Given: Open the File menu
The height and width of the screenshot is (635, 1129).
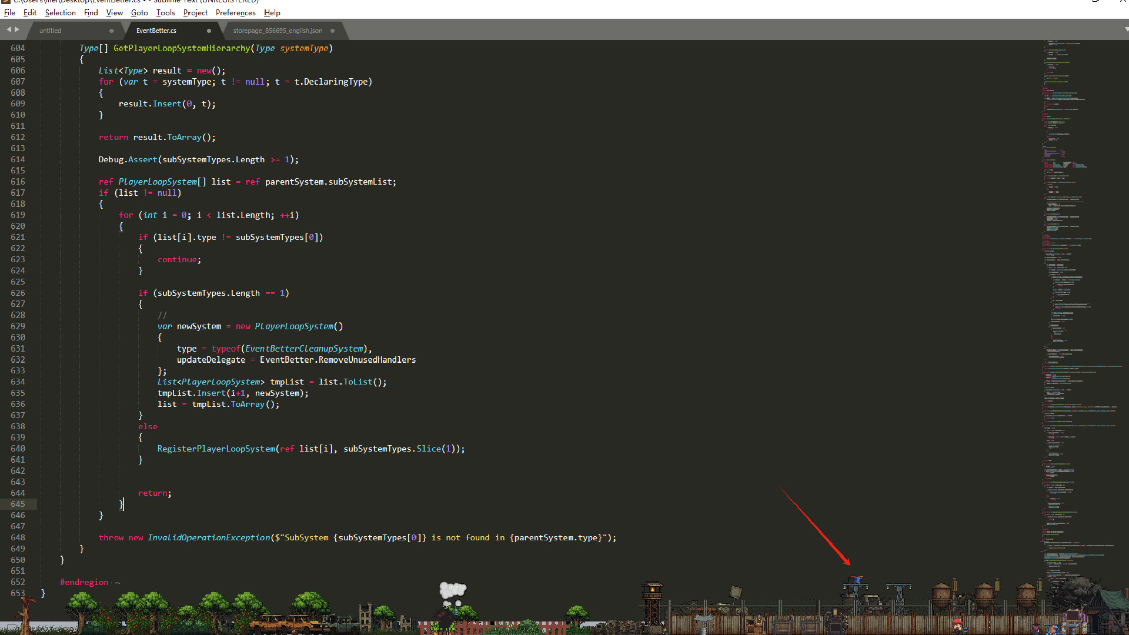Looking at the screenshot, I should 9,12.
